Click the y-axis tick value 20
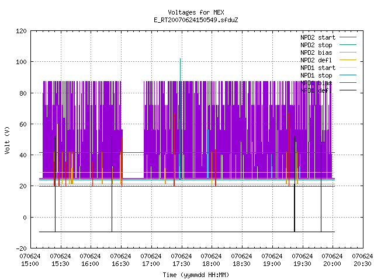This screenshot has height=280, width=374. point(23,186)
